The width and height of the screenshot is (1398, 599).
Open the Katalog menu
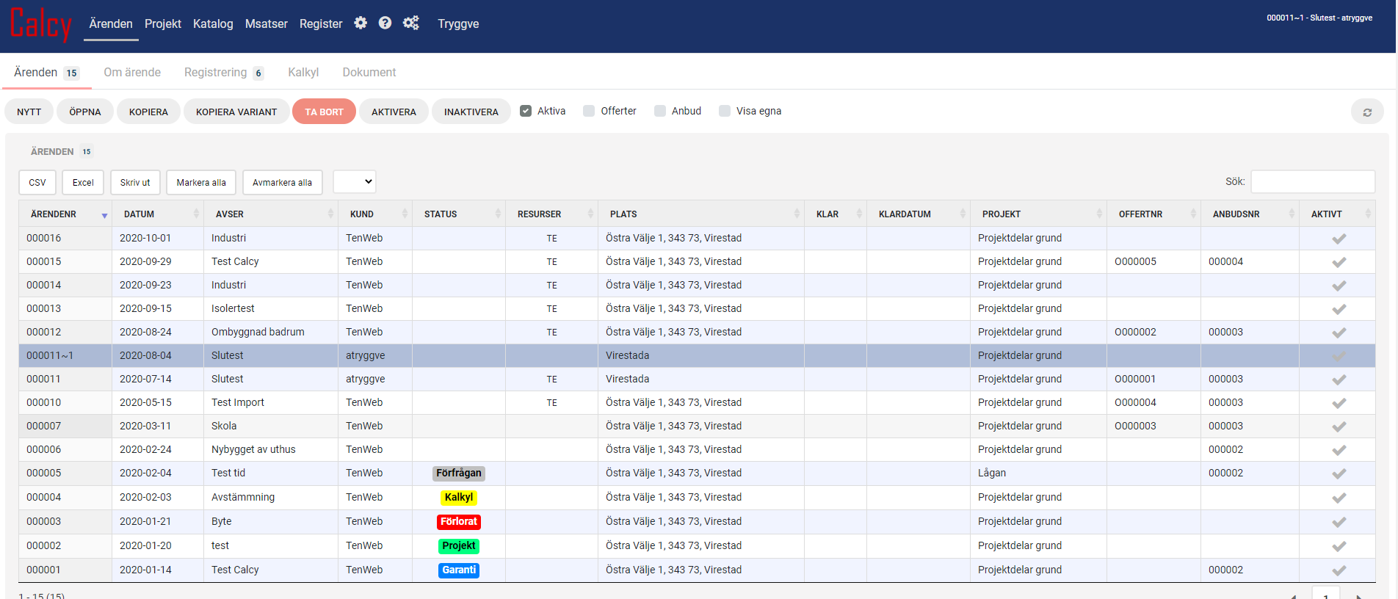[x=213, y=24]
